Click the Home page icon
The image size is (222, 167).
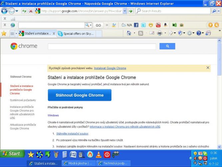[129, 33]
